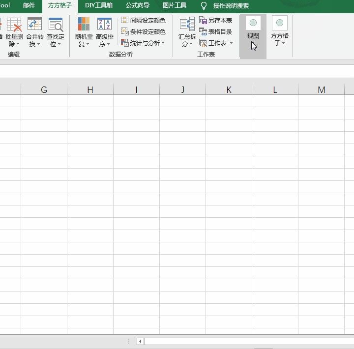Click the lightbulb search icon
The height and width of the screenshot is (349, 354).
pos(204,5)
